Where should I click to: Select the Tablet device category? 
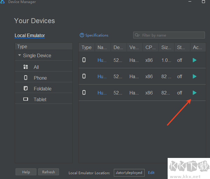(40, 99)
